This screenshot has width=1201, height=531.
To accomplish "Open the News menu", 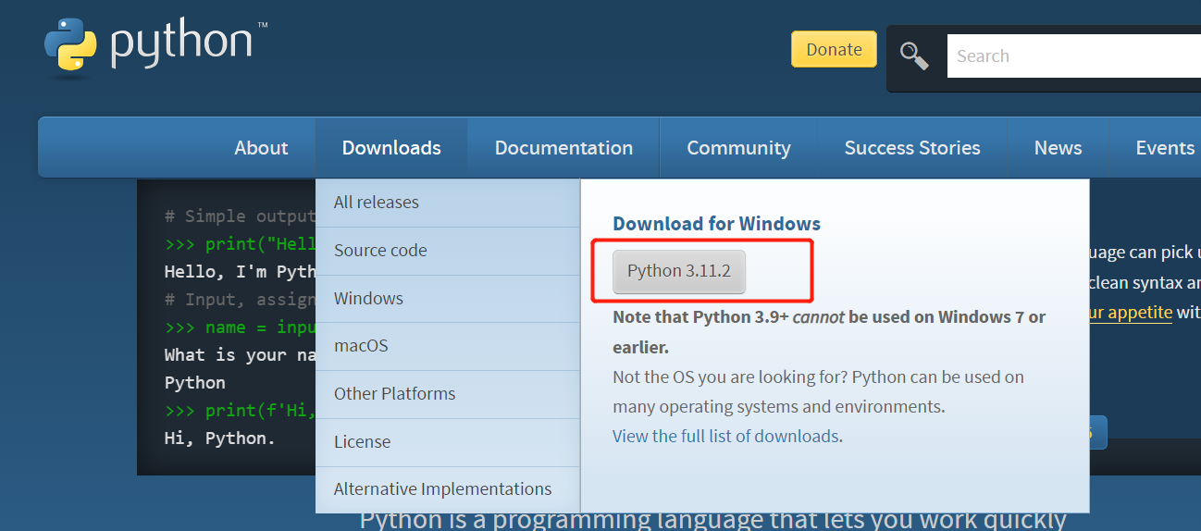I will point(1058,148).
